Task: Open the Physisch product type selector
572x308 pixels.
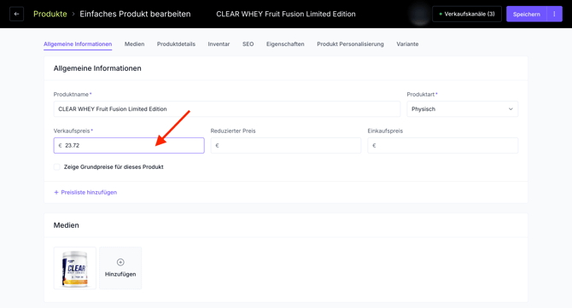Action: 462,109
